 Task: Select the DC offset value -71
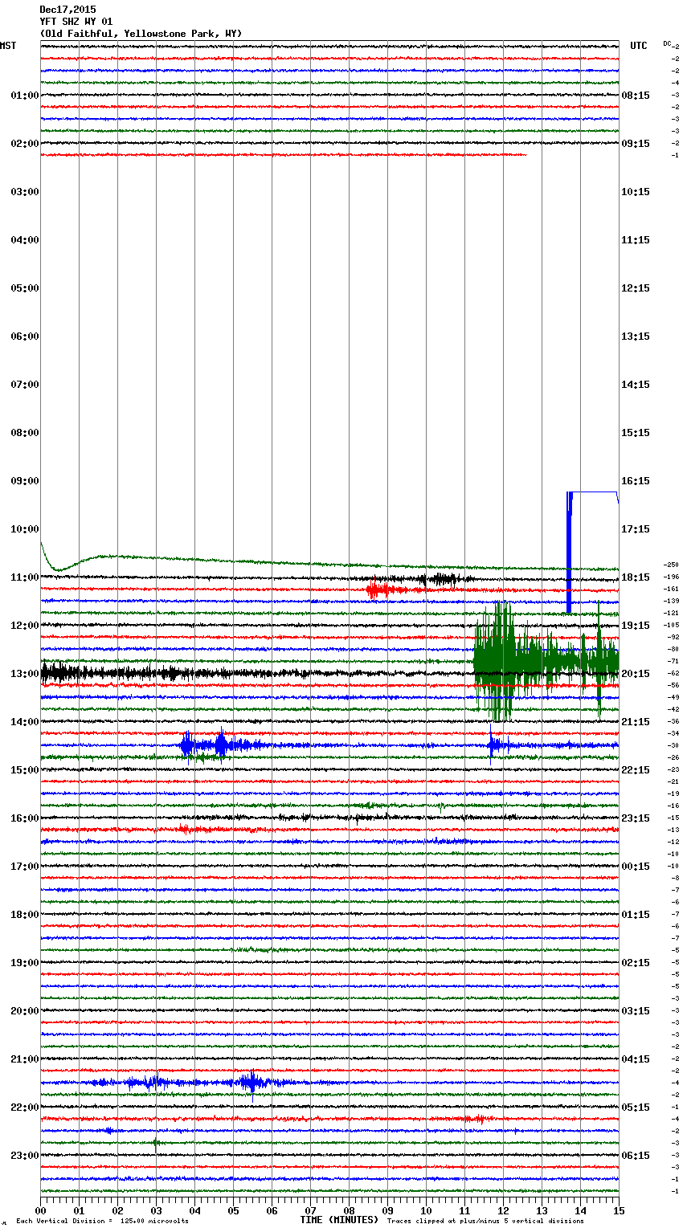coord(673,661)
